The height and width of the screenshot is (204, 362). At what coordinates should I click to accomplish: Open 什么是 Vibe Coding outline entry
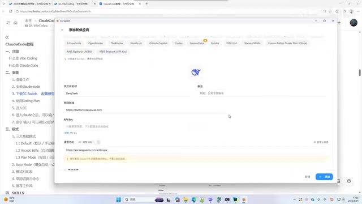point(23,58)
